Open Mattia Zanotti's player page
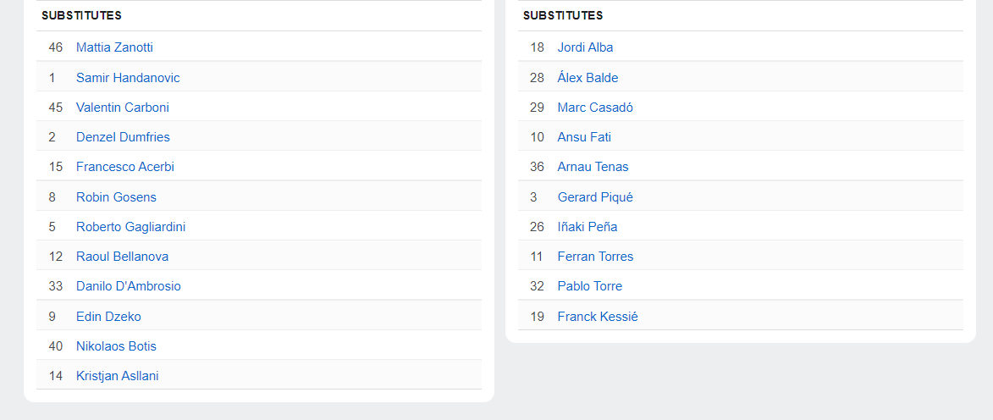Viewport: 993px width, 420px height. 114,47
